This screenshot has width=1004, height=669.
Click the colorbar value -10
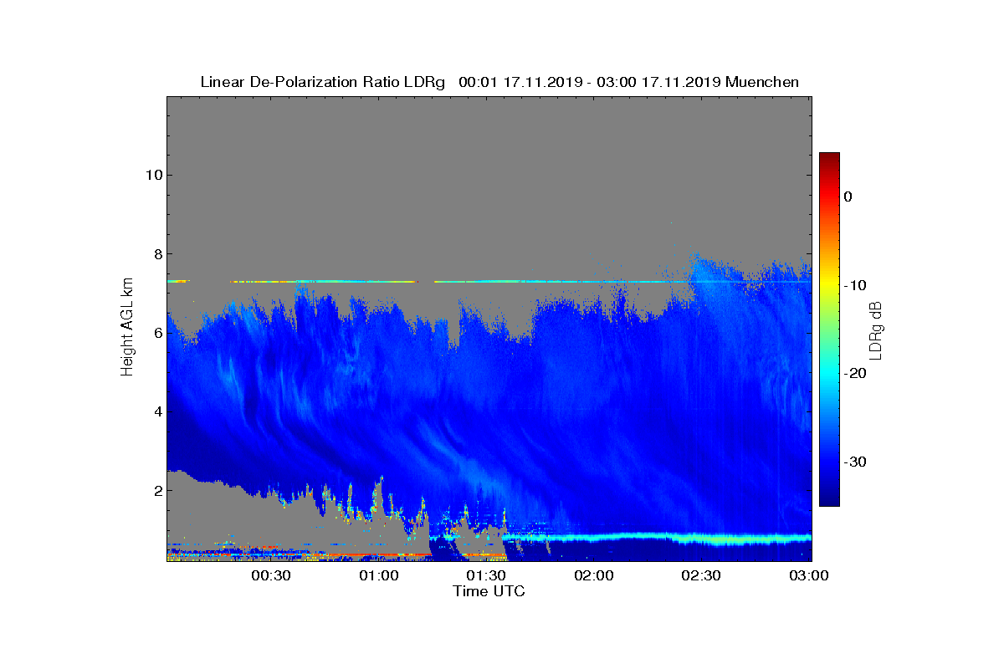pos(855,285)
